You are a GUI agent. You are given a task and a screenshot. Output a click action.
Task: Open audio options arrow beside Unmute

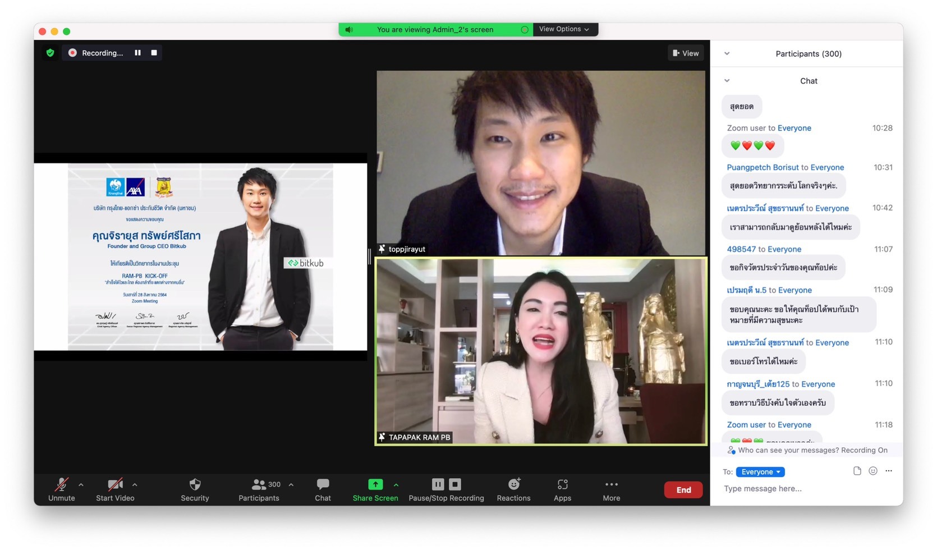coord(81,485)
